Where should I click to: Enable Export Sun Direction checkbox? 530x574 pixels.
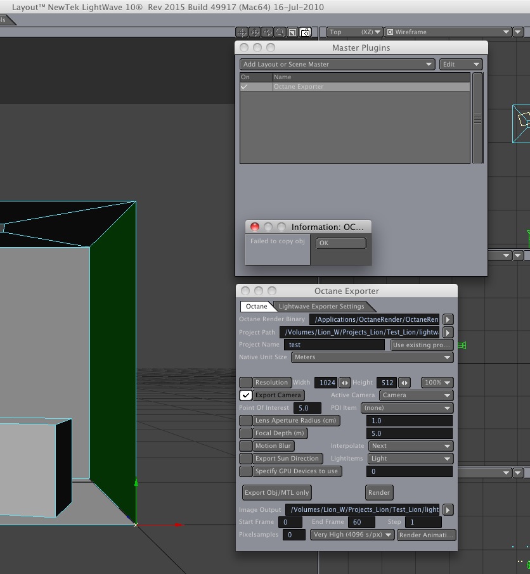[x=246, y=458]
